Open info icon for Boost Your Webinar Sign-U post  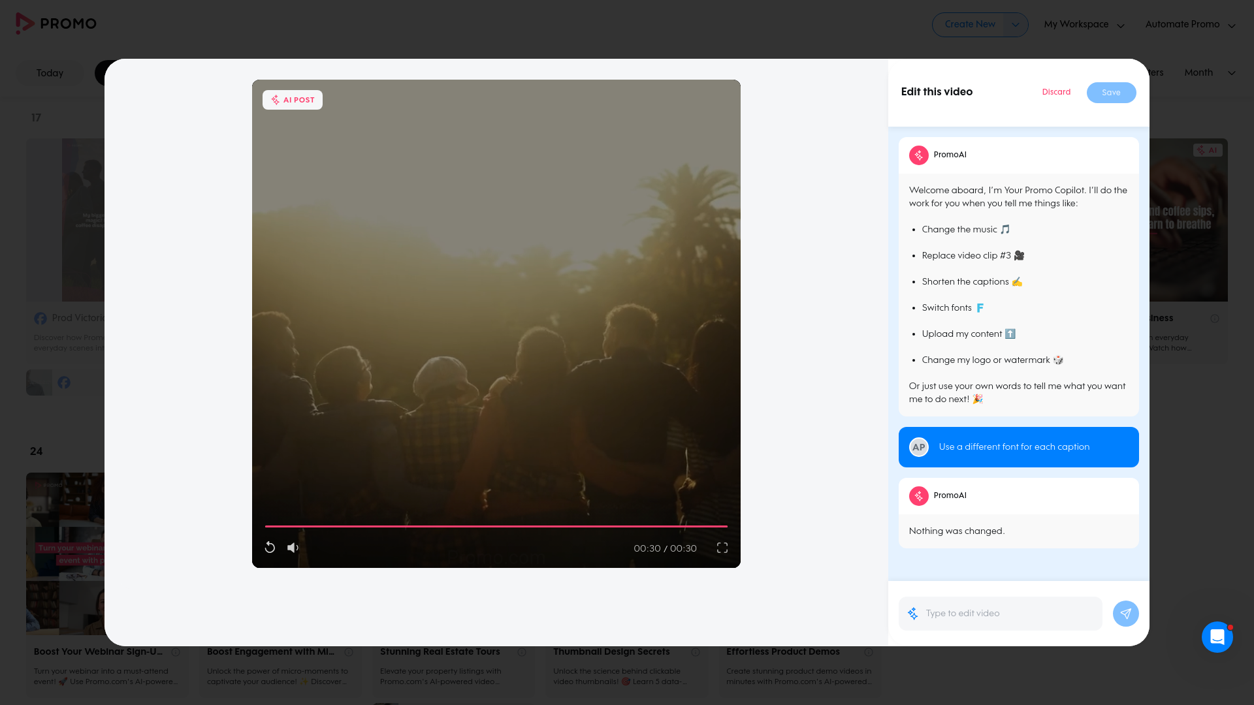click(176, 652)
